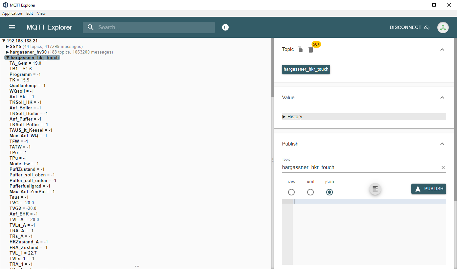This screenshot has width=457, height=269.
Task: Select the HKZustand_A = -1 row
Action: [29, 242]
